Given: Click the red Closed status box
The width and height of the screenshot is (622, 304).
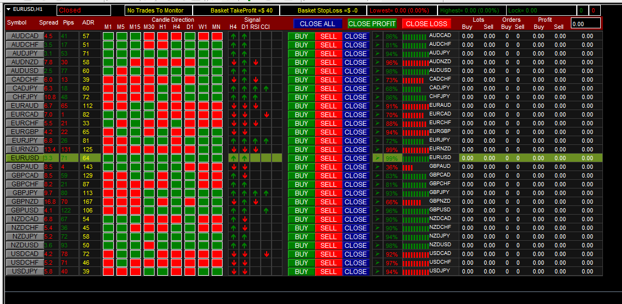Looking at the screenshot, I should pyautogui.click(x=83, y=10).
